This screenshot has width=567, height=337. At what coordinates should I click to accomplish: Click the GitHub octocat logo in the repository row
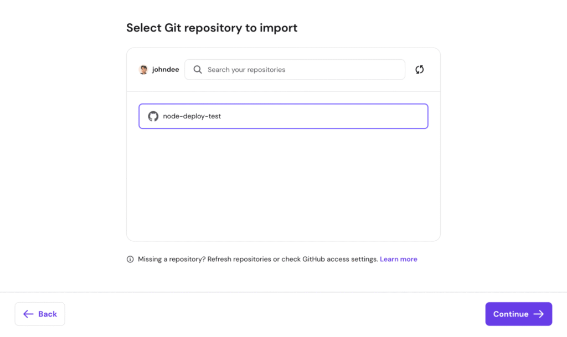tap(152, 116)
